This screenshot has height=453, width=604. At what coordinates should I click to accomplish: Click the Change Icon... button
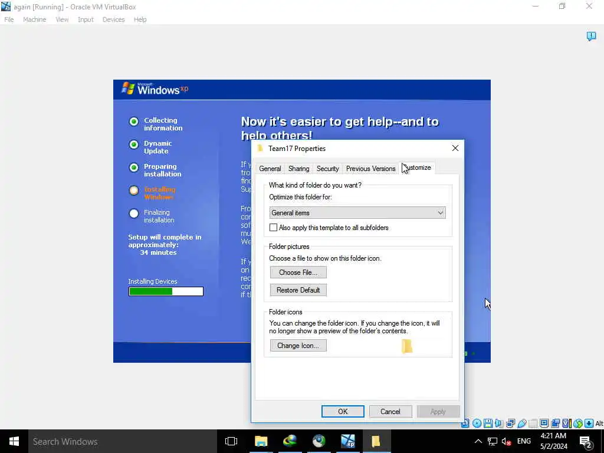[298, 346]
